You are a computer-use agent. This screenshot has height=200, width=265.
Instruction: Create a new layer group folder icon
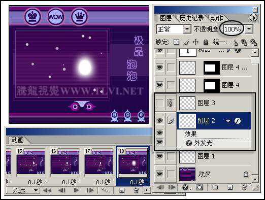point(215,187)
